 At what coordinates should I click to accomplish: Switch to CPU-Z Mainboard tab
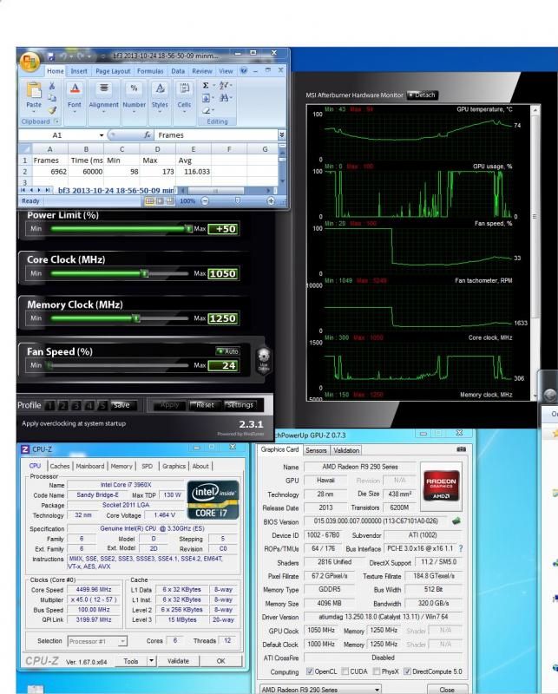(90, 466)
